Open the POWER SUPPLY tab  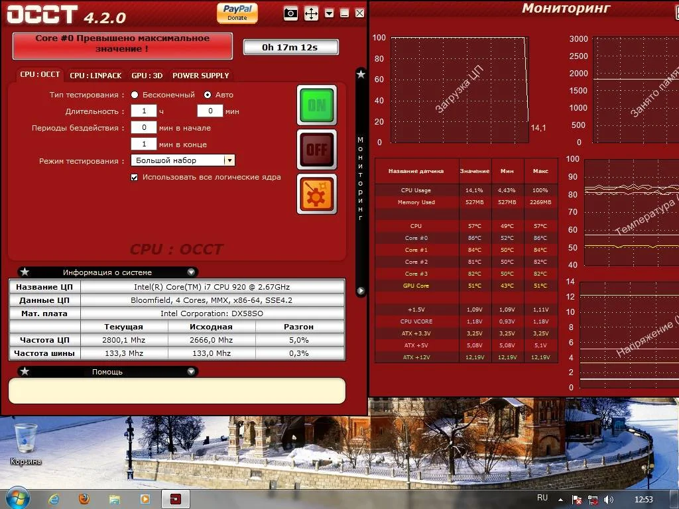pyautogui.click(x=201, y=76)
